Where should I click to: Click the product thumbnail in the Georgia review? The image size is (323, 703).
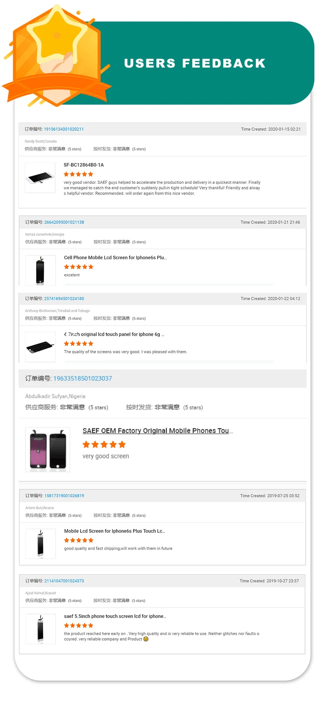pos(40,270)
